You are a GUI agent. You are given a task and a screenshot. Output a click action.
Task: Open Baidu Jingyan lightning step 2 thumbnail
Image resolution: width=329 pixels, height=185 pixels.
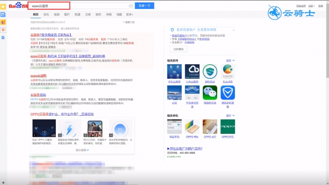(70, 128)
